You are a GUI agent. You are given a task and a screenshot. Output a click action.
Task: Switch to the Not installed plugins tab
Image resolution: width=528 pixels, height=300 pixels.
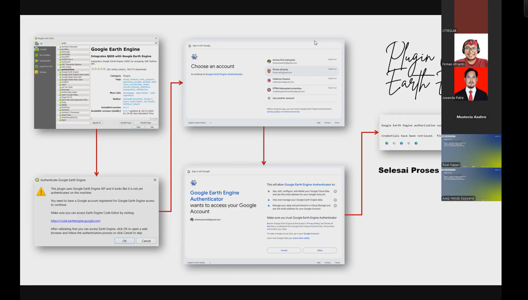click(x=45, y=55)
